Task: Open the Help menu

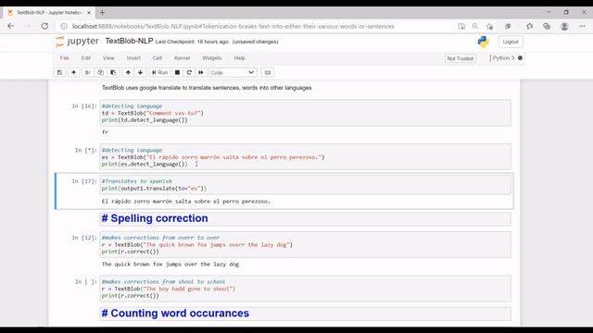Action: (239, 57)
